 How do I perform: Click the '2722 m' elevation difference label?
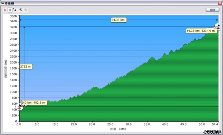pos(26,67)
